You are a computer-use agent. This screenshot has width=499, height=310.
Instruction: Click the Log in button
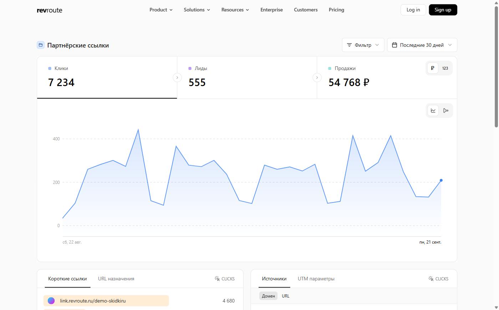click(x=413, y=10)
